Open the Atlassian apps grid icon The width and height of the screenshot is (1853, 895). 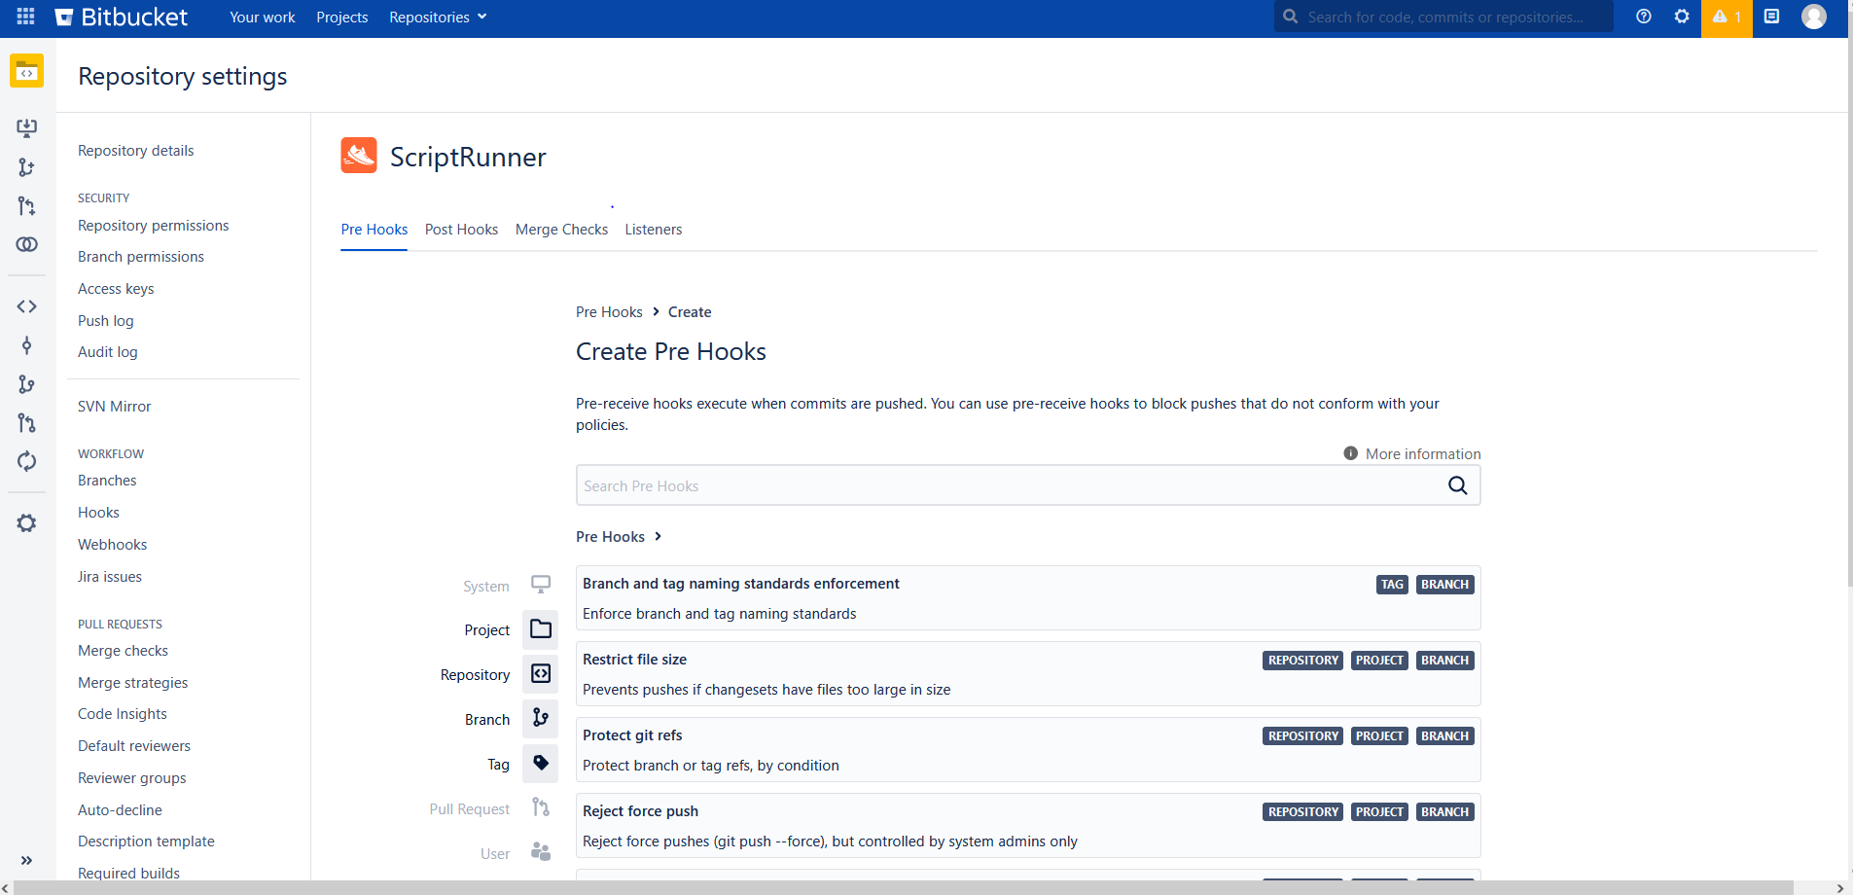point(26,17)
